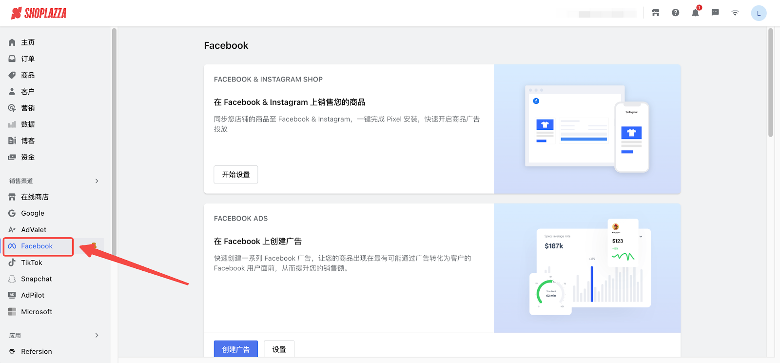Viewport: 780px width, 363px height.
Task: Open 商品 in sidebar
Action: (28, 75)
